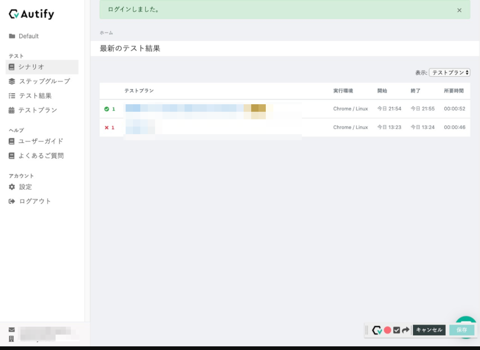Click the layers icon beside ステップグループ
Viewport: 480px width, 350px height.
tap(11, 81)
